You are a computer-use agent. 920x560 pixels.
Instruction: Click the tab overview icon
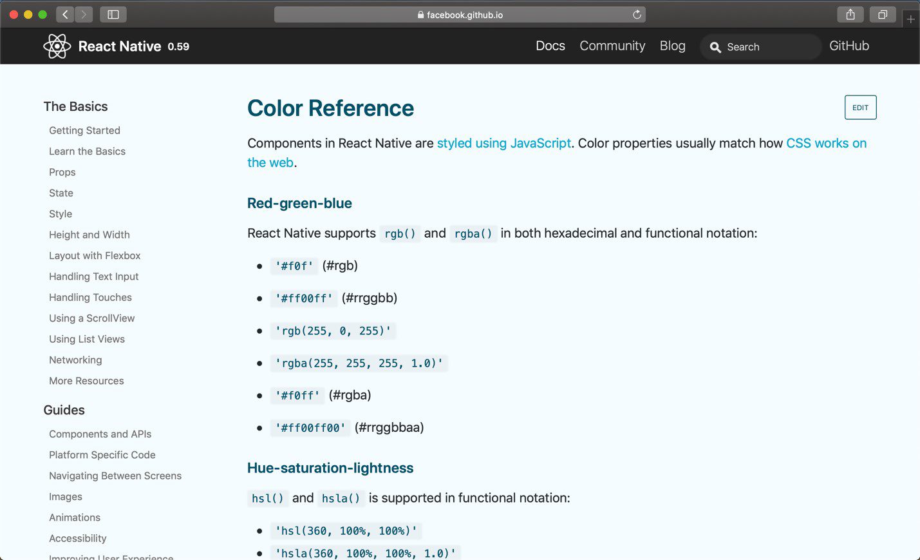point(882,14)
